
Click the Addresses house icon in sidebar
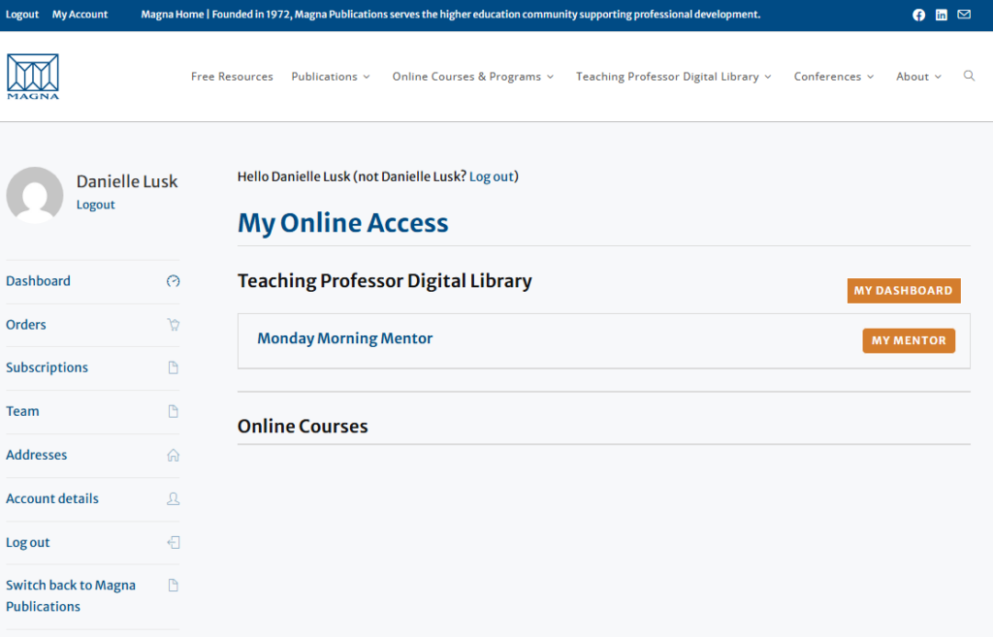[173, 456]
